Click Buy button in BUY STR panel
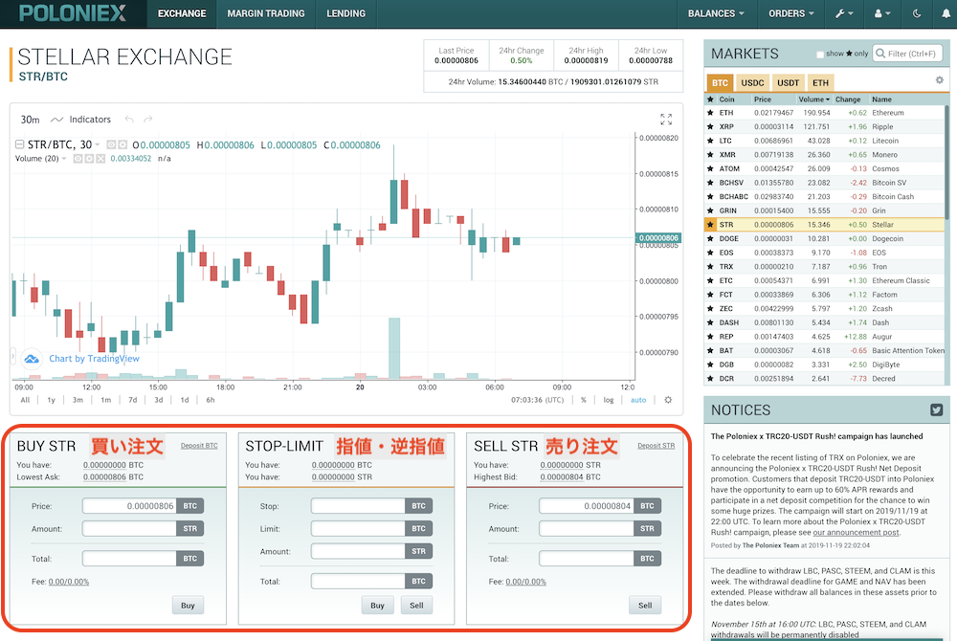The width and height of the screenshot is (957, 641). click(188, 605)
